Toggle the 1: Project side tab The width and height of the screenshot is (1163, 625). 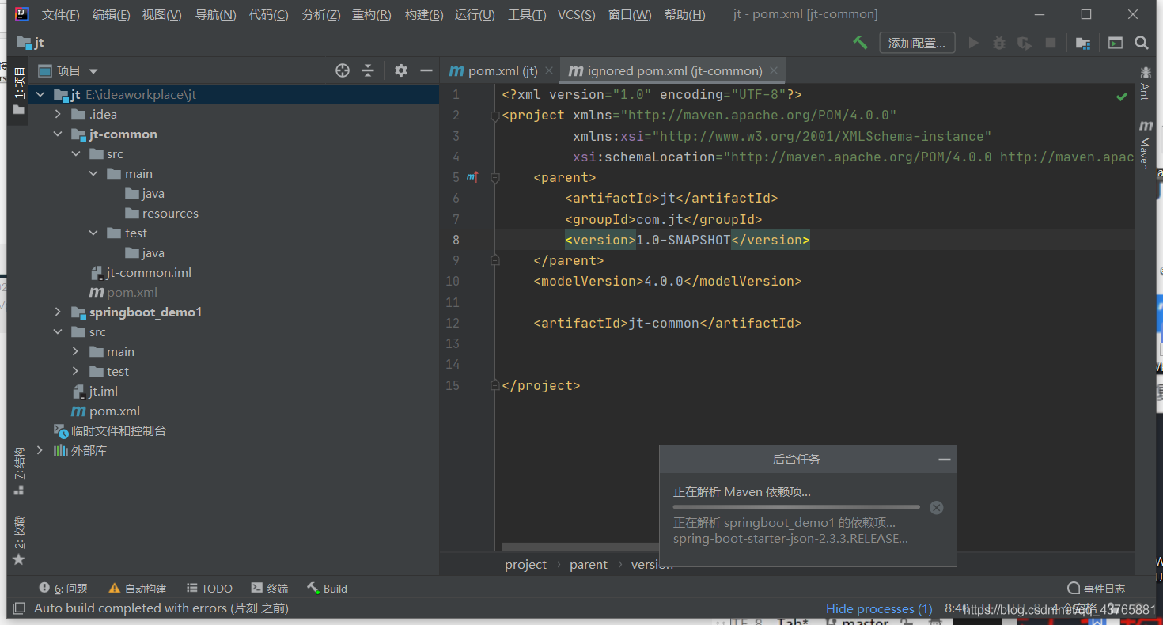(x=19, y=91)
